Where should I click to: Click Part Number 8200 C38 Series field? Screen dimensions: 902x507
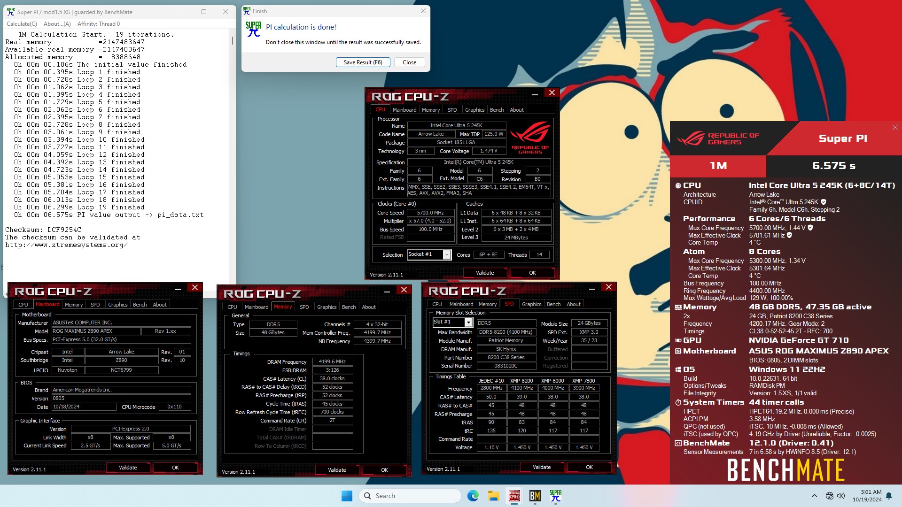coord(506,357)
